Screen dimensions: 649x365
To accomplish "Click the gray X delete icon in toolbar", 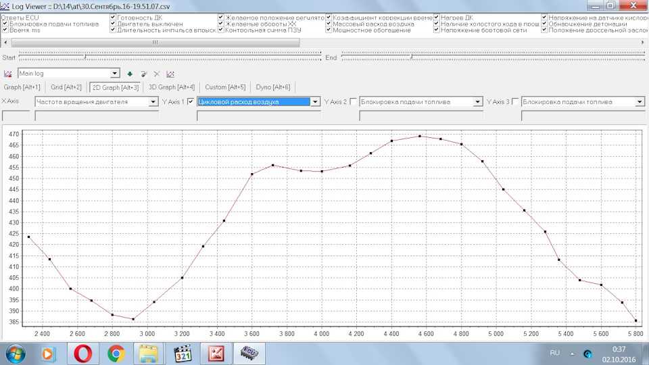I will point(157,74).
